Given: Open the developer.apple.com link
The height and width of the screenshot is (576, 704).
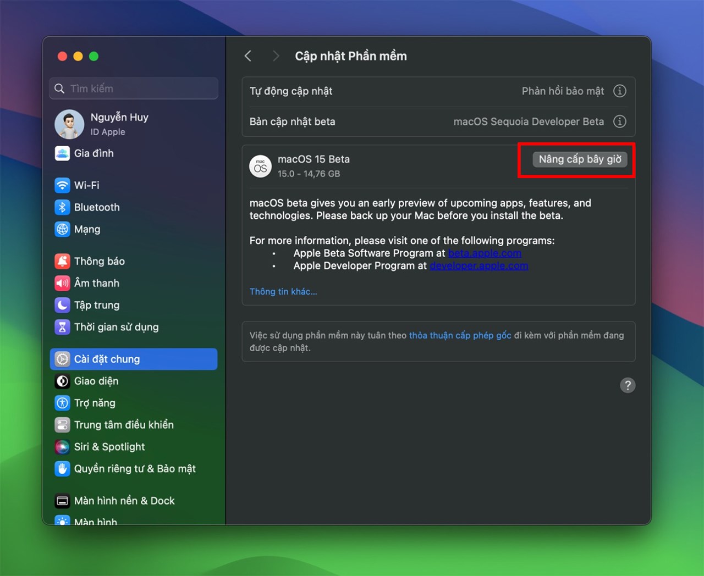Looking at the screenshot, I should click(x=479, y=266).
